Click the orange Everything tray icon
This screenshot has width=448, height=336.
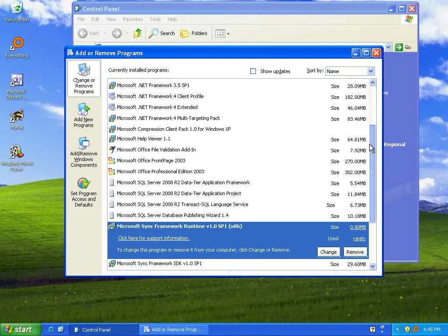(x=416, y=329)
